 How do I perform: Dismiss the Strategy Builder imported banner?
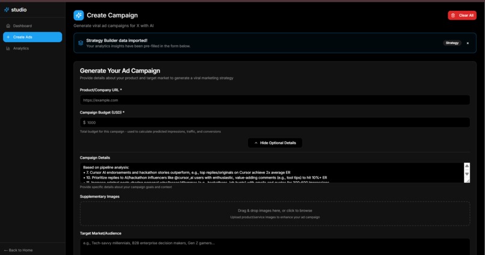tap(468, 43)
